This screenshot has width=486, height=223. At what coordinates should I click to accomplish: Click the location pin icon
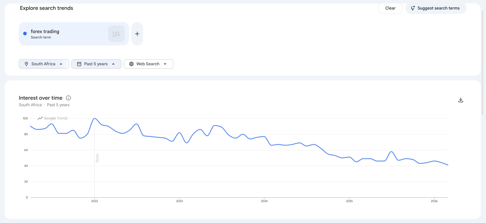pyautogui.click(x=26, y=64)
